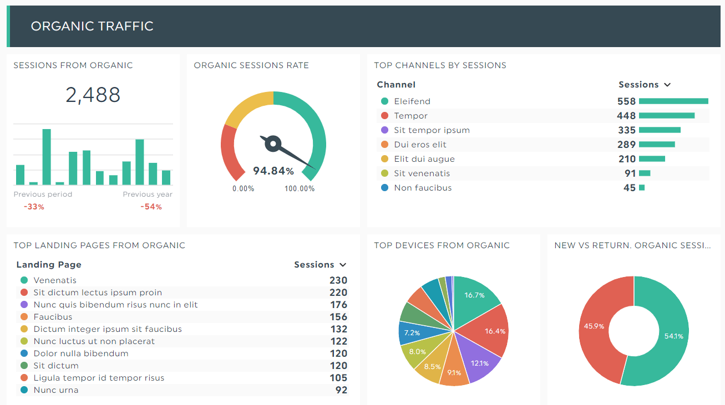Select the green Eleifend channel dot

coord(384,101)
